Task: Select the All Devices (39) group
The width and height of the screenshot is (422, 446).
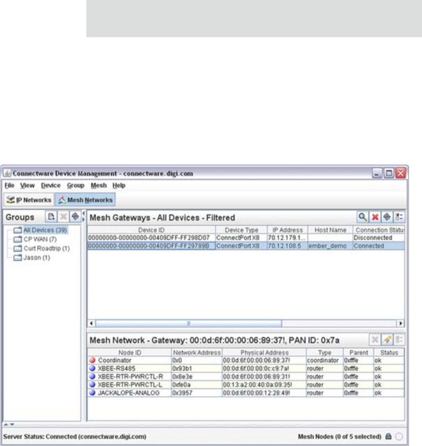Action: click(45, 230)
